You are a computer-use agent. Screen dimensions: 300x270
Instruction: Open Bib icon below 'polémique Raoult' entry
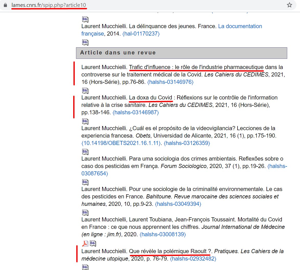coord(85,267)
